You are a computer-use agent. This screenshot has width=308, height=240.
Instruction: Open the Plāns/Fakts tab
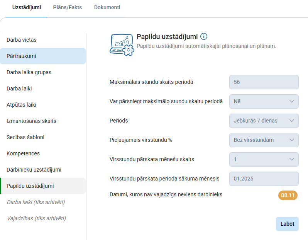pyautogui.click(x=67, y=7)
